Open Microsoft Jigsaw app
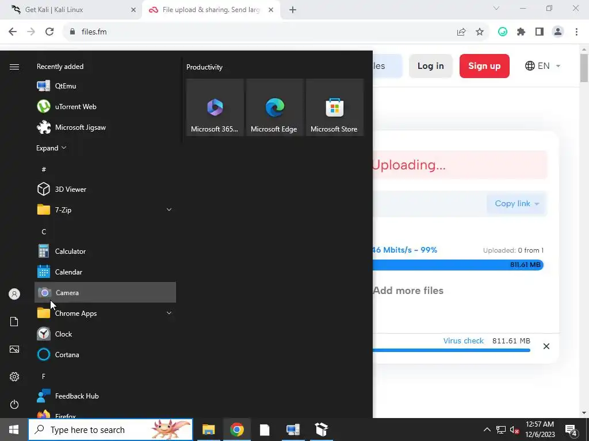 pos(105,127)
